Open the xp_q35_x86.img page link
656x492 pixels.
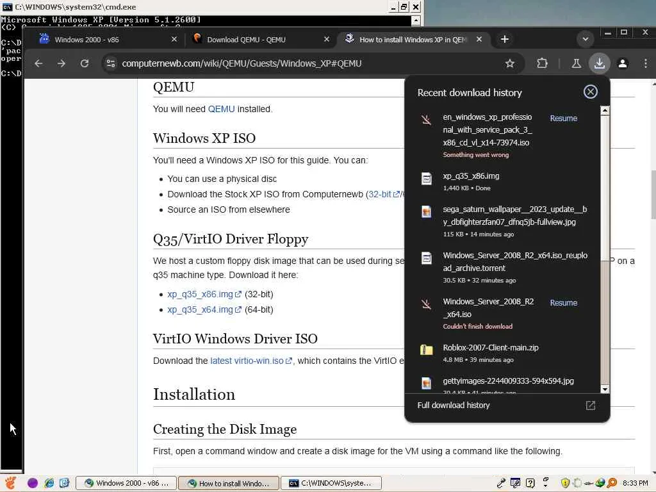click(x=204, y=295)
